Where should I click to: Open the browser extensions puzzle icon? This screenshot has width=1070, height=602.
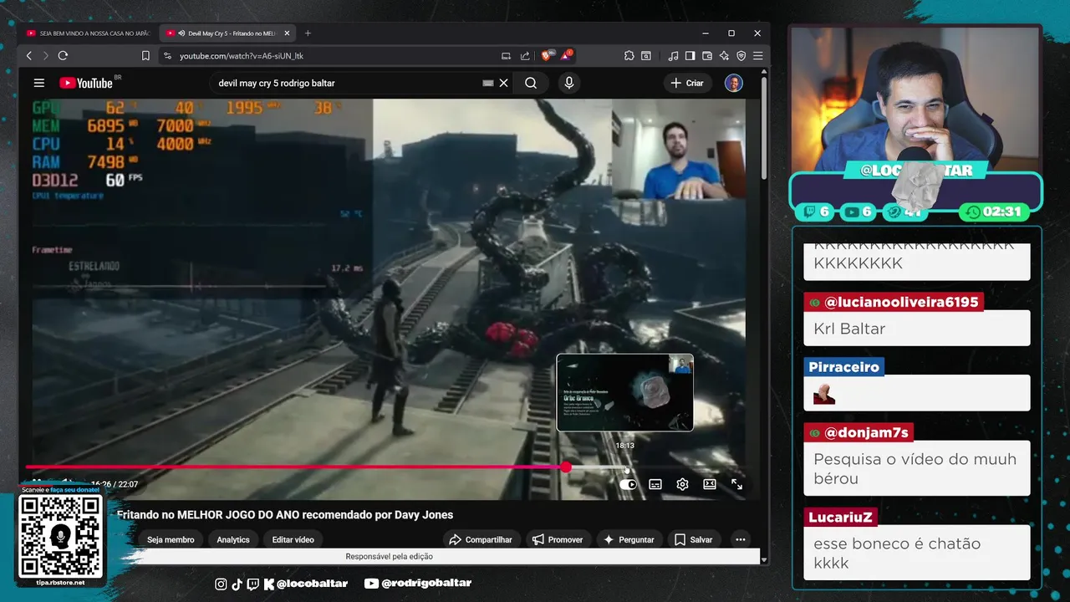(629, 56)
